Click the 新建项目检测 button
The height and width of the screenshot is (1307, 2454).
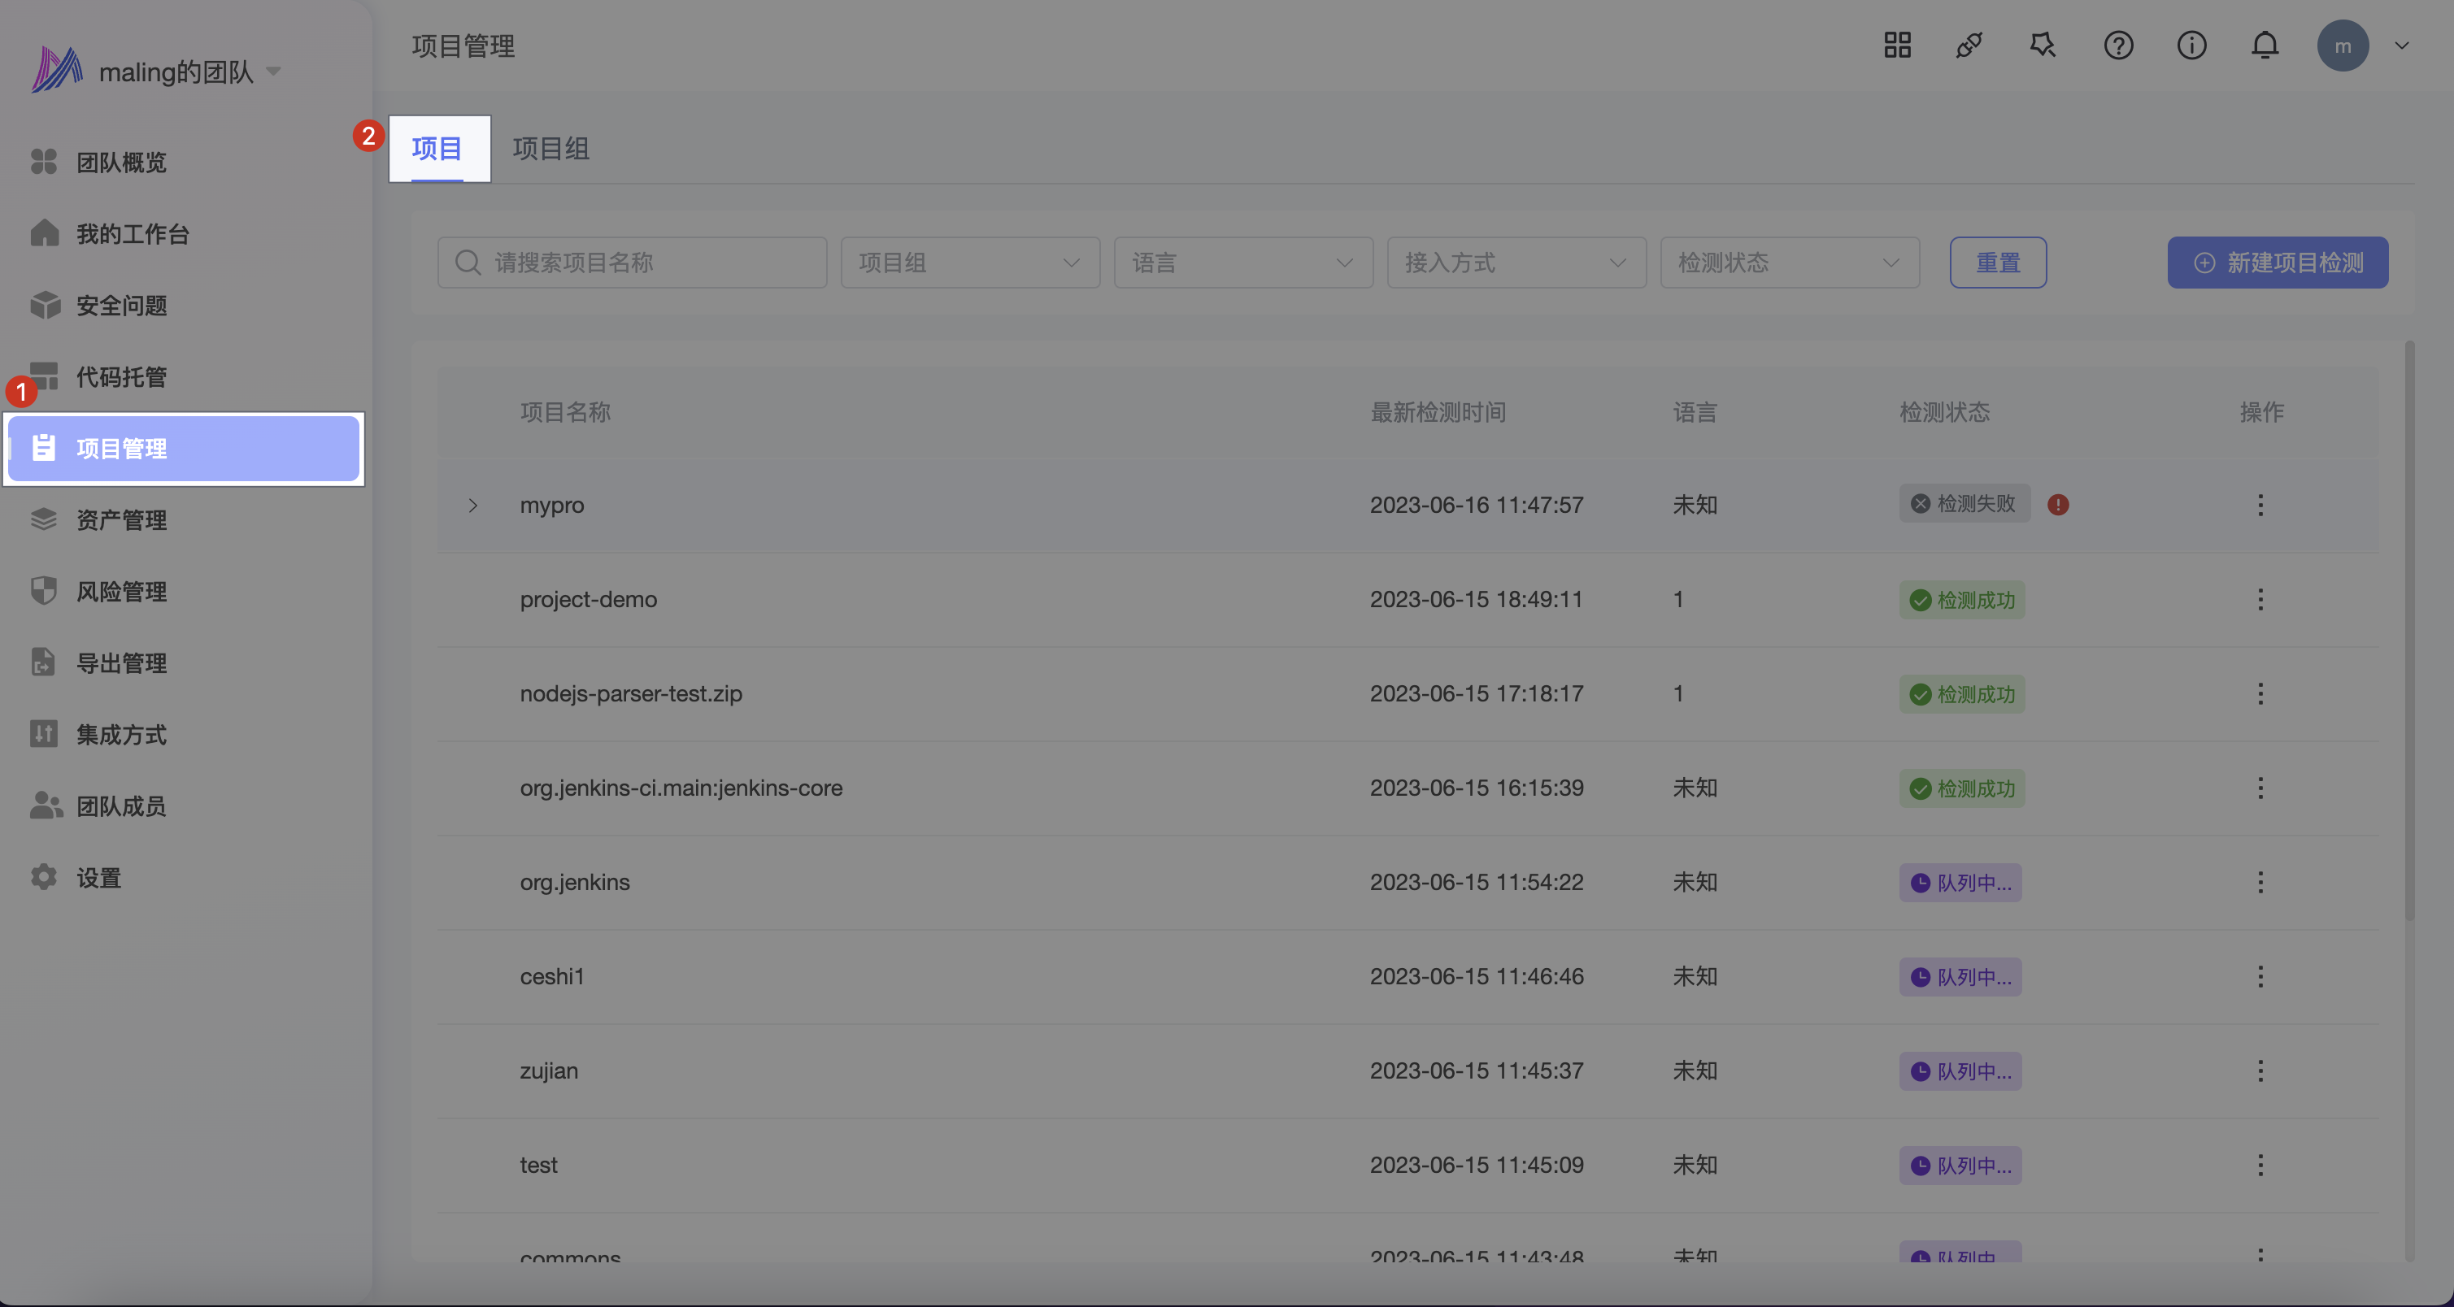(x=2277, y=263)
